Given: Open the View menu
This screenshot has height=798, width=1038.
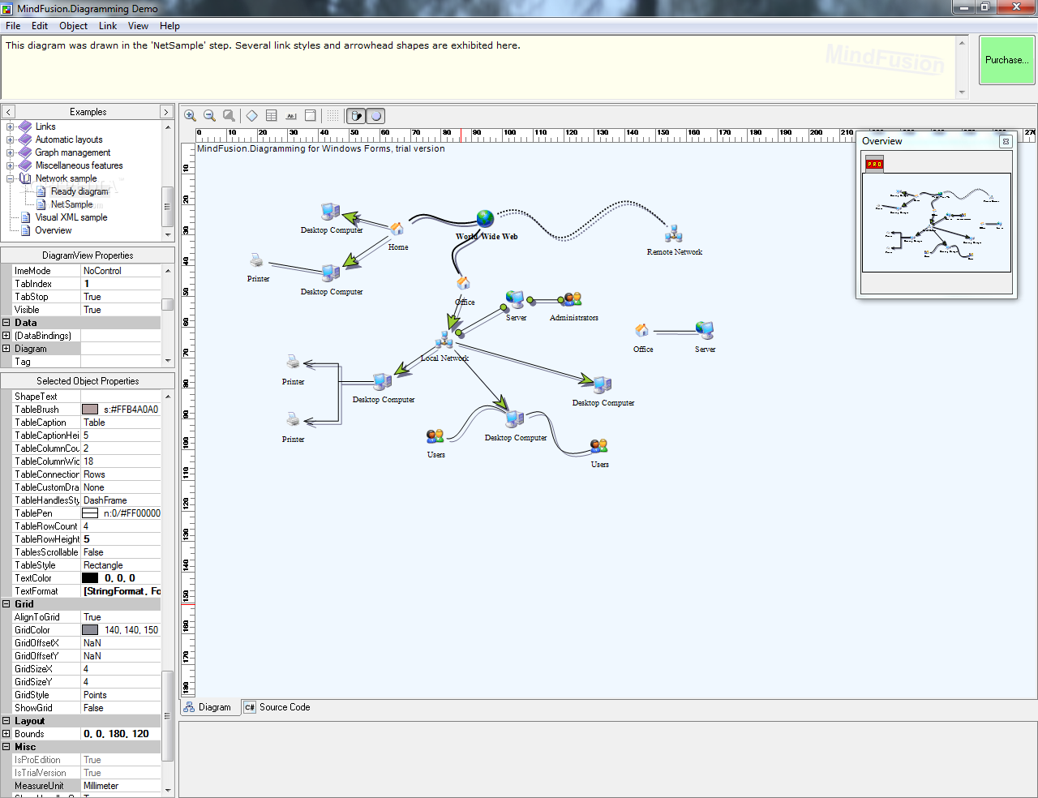Looking at the screenshot, I should 138,26.
